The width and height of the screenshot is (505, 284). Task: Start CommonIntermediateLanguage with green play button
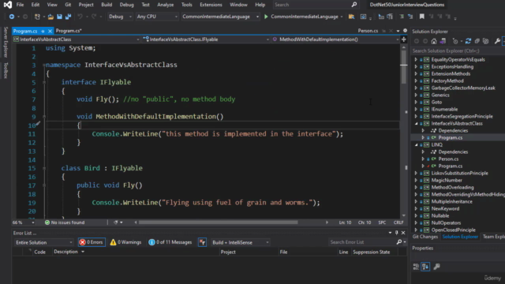(266, 17)
